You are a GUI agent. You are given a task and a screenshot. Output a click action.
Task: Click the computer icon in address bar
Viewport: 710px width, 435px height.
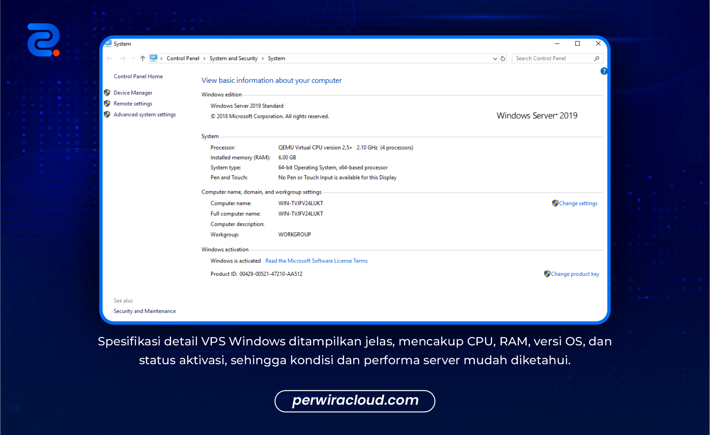tap(153, 58)
